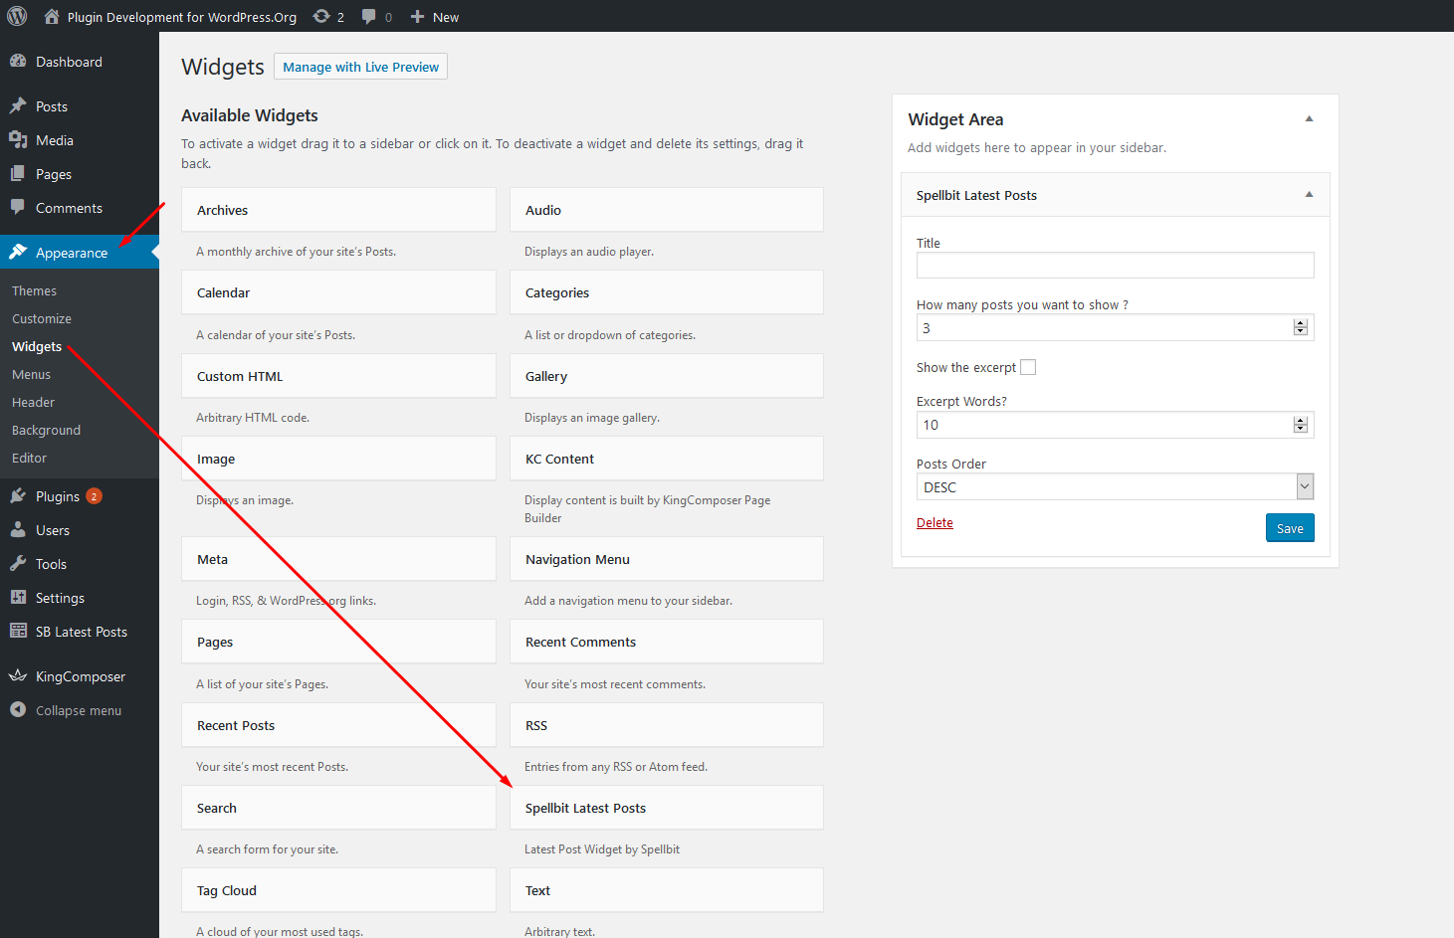Expand the Pages available widget

(x=338, y=642)
